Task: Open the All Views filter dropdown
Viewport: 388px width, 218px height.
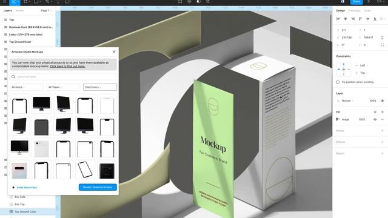Action: tap(63, 87)
